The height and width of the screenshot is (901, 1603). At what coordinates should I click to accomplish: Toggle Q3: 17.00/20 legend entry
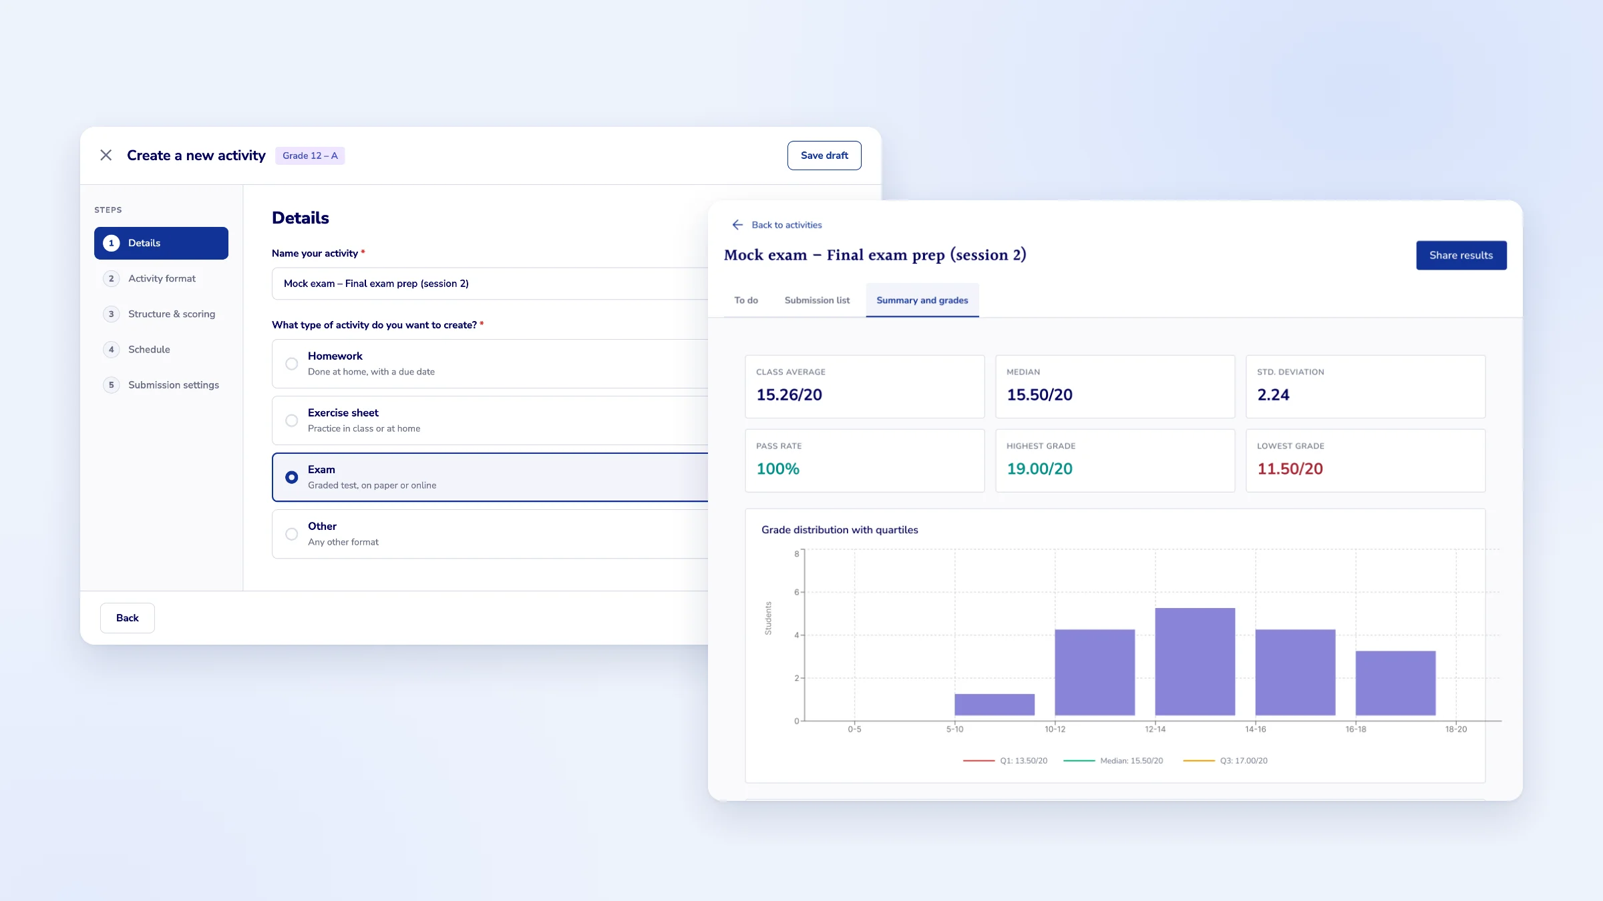tap(1225, 761)
